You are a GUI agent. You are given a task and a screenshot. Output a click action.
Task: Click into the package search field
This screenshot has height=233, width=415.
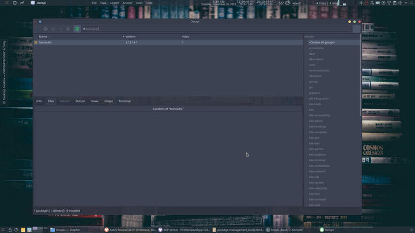[217, 29]
